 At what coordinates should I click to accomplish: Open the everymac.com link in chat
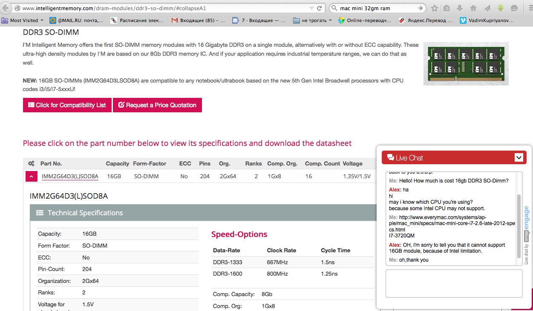(452, 223)
